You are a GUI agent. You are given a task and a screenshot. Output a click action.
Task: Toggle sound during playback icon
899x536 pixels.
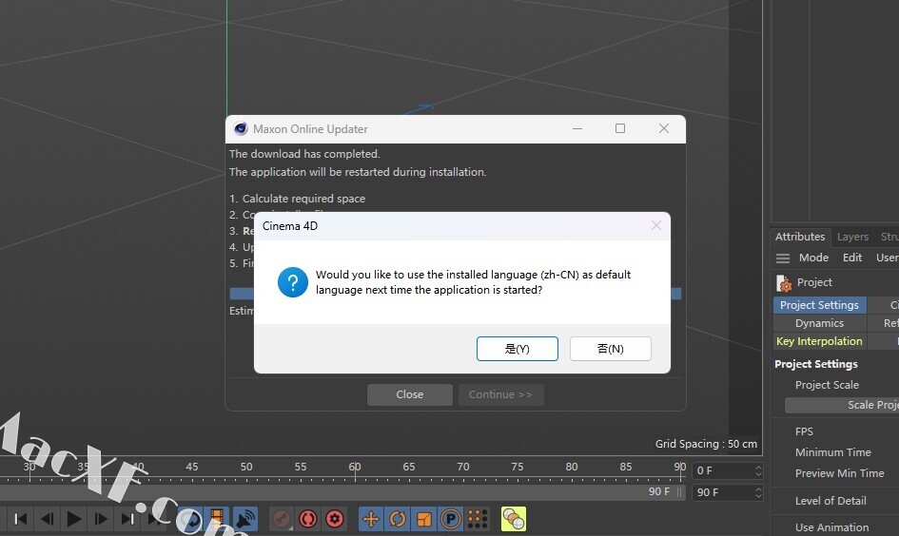pyautogui.click(x=244, y=520)
